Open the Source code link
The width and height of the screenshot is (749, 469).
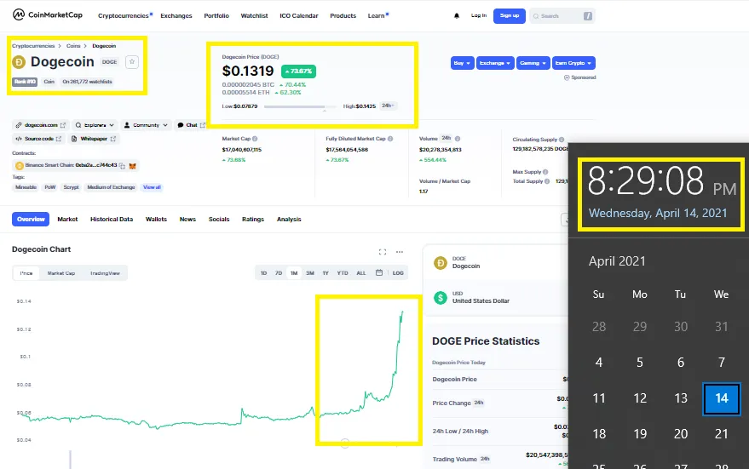pyautogui.click(x=38, y=139)
